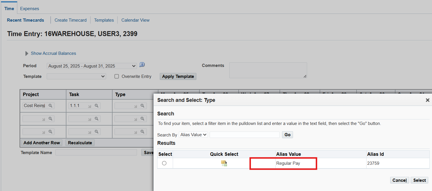This screenshot has height=191, width=432.
Task: Open Type search magnifier in first row
Action: click(x=142, y=106)
